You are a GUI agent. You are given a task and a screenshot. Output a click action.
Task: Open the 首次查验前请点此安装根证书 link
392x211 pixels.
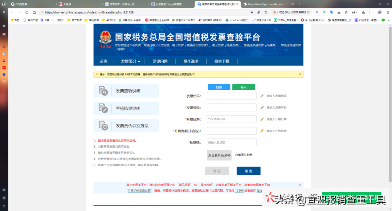tap(118, 141)
